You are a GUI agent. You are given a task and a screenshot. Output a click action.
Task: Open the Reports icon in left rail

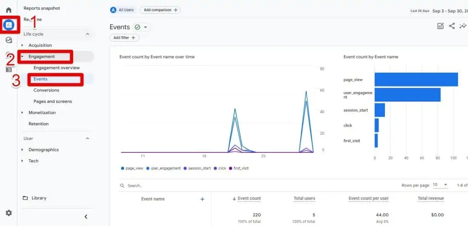click(x=8, y=25)
